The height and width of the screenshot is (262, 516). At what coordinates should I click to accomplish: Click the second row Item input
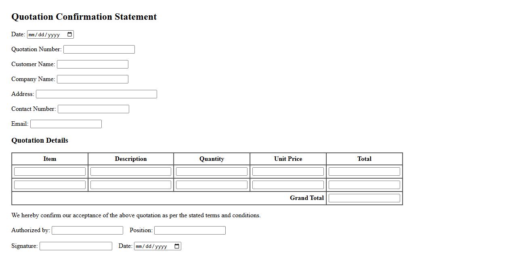tap(50, 185)
